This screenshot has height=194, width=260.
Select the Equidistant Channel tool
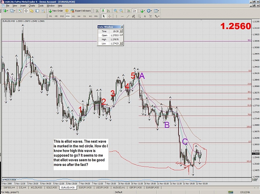tap(134, 16)
